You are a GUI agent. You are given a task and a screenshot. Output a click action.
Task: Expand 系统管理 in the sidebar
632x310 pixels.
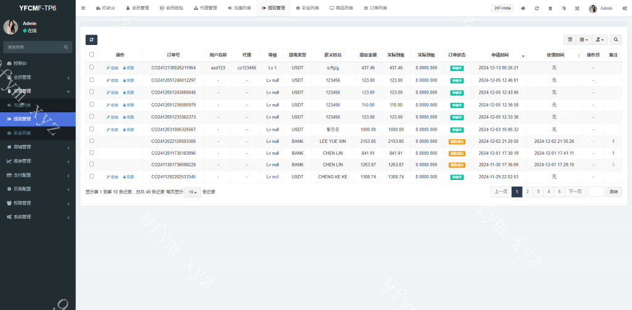tap(38, 217)
